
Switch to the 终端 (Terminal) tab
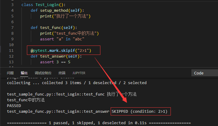(x=62, y=73)
